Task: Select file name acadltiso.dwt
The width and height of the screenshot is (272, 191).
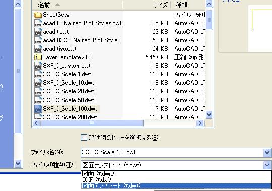Action: point(59,49)
